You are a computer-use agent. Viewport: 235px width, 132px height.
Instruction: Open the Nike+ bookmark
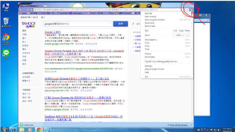pyautogui.click(x=110, y=13)
